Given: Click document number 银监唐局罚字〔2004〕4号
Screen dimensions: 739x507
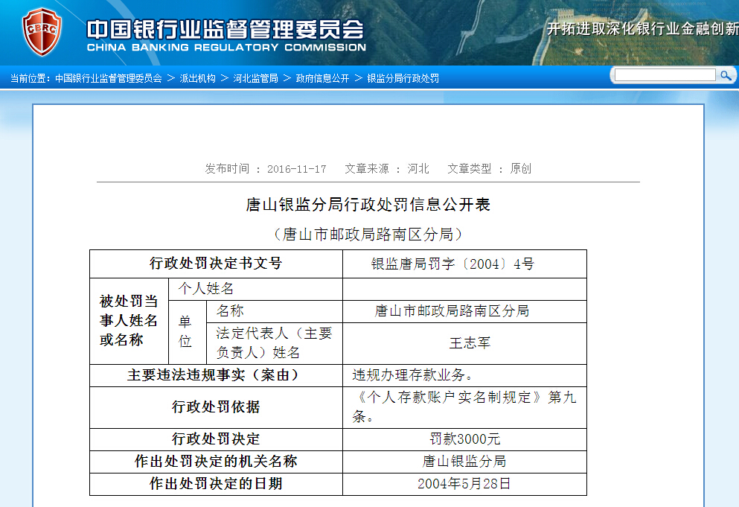Looking at the screenshot, I should (452, 264).
